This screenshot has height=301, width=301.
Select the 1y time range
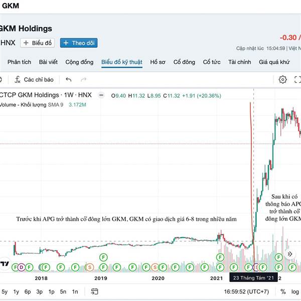click(16, 291)
